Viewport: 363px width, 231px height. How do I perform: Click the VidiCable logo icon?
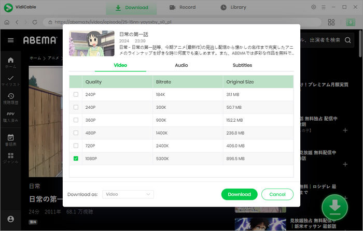click(8, 7)
